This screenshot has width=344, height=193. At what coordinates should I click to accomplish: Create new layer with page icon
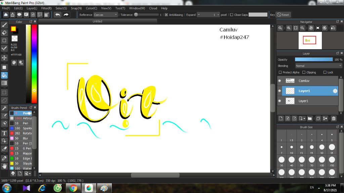click(281, 118)
